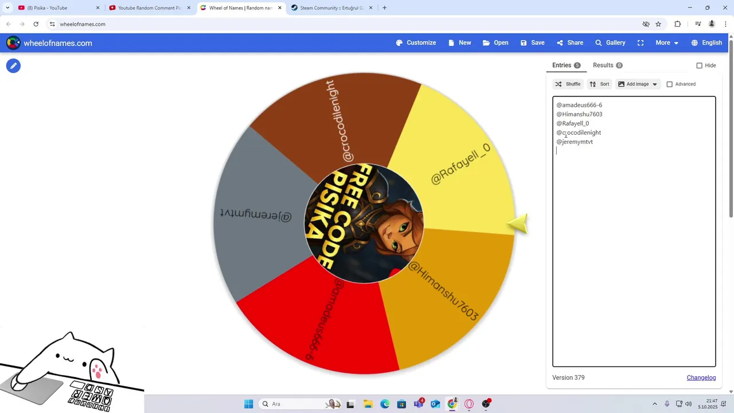
Task: Go forward in browser history
Action: click(x=22, y=24)
